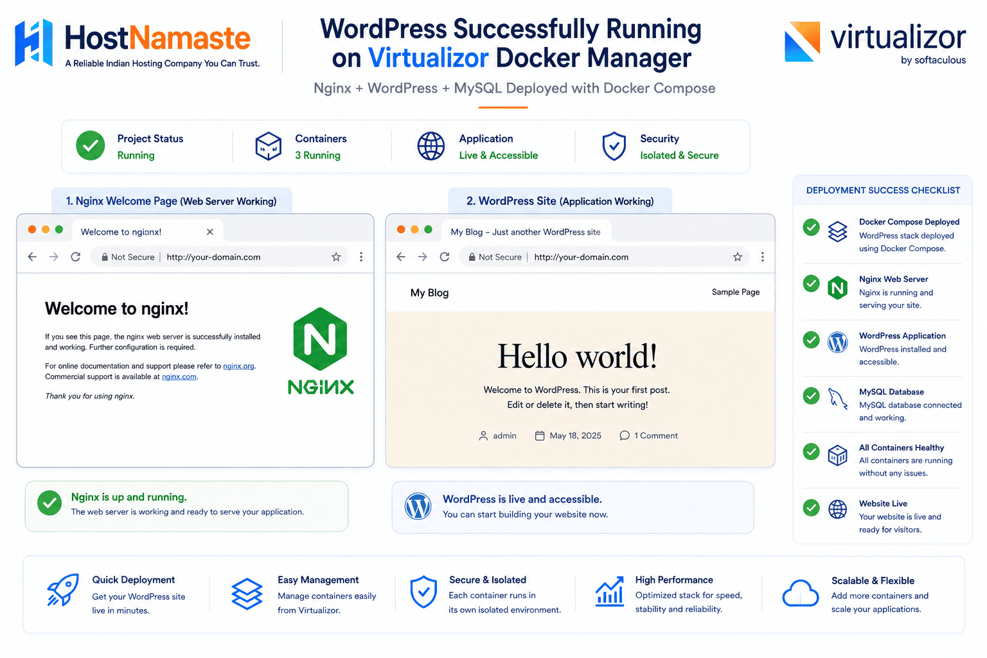Reload the My Blog WordPress page

click(445, 257)
